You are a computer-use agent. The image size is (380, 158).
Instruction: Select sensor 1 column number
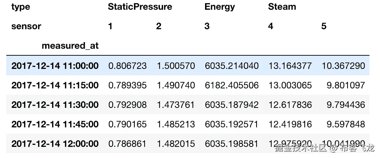click(110, 26)
